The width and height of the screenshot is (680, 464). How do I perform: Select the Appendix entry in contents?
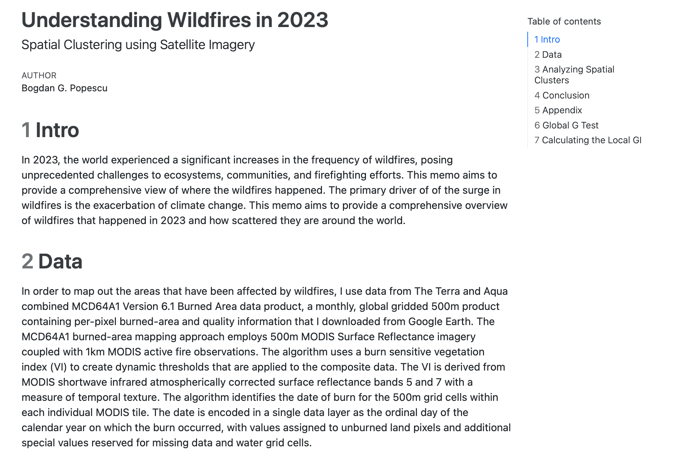[x=558, y=110]
